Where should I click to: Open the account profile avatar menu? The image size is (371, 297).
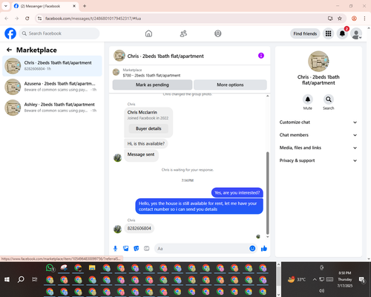(x=356, y=33)
